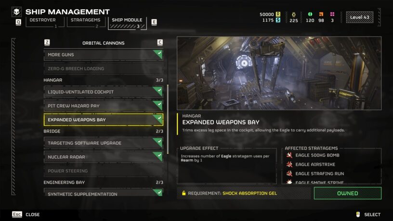Click the skull emblem beside Ship Management

16,12
